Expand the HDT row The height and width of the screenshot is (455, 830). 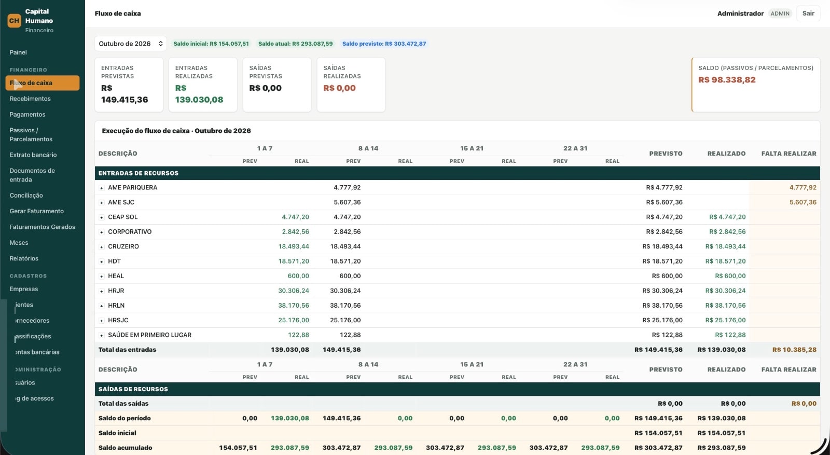[102, 261]
